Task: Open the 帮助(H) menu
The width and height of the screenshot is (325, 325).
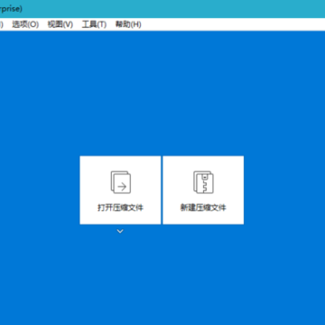Action: point(128,24)
